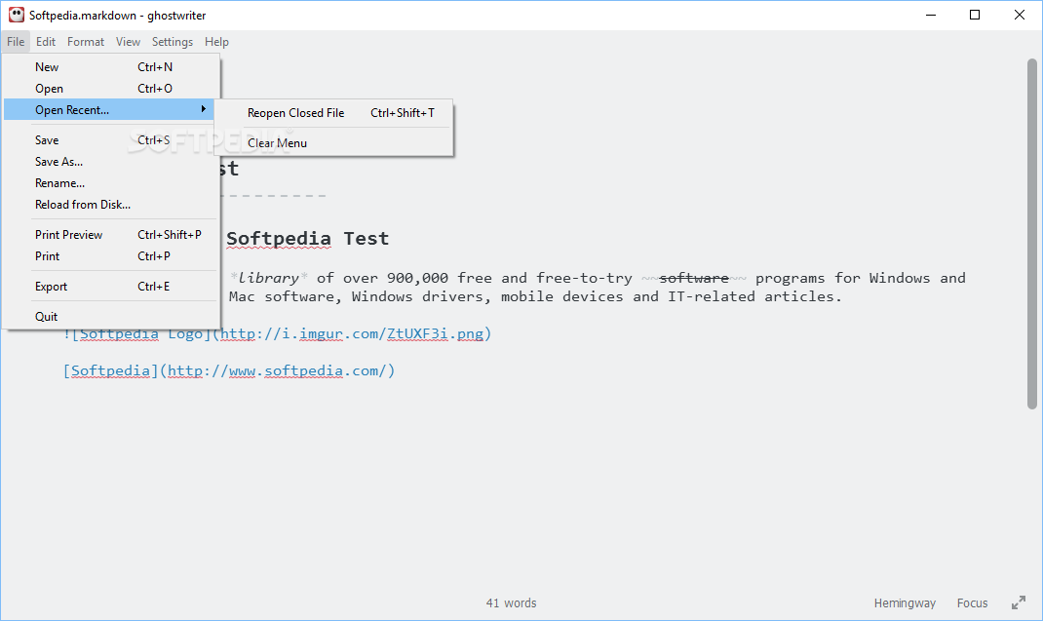Open the View menu
Image resolution: width=1043 pixels, height=621 pixels.
tap(128, 41)
